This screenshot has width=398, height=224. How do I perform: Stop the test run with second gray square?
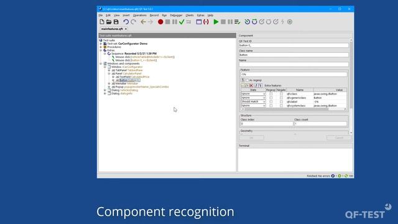(223, 22)
